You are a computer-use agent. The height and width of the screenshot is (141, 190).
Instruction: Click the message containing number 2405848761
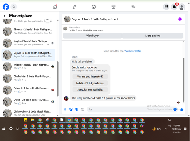click(x=103, y=98)
